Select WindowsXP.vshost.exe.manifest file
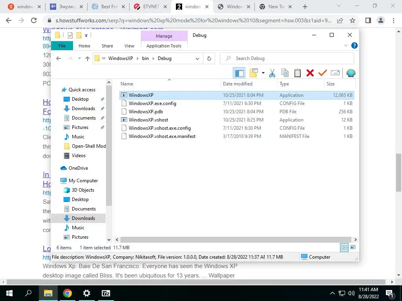Viewport: 402px width, 301px height. tap(237, 136)
